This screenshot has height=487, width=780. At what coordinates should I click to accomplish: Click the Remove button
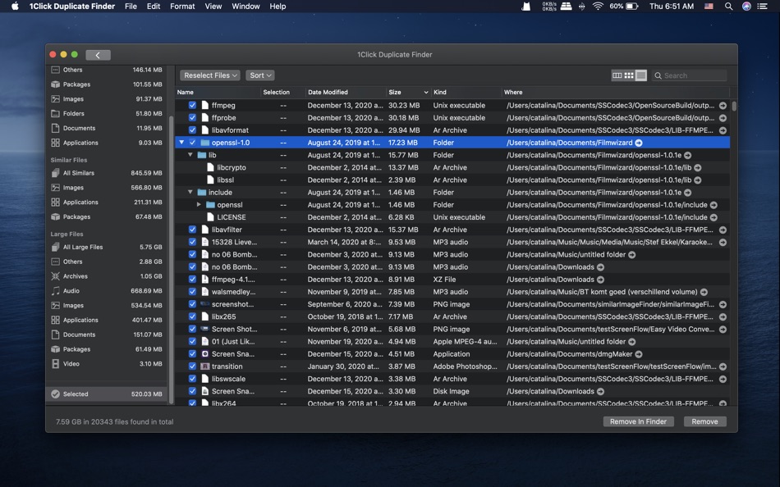click(705, 421)
